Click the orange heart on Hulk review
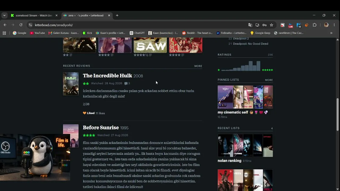Screen dimensions: 340x191 (84, 113)
